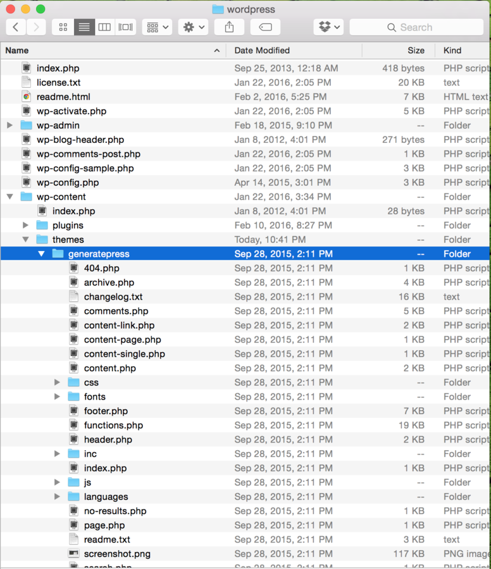Select content-page.php file name

click(x=122, y=340)
